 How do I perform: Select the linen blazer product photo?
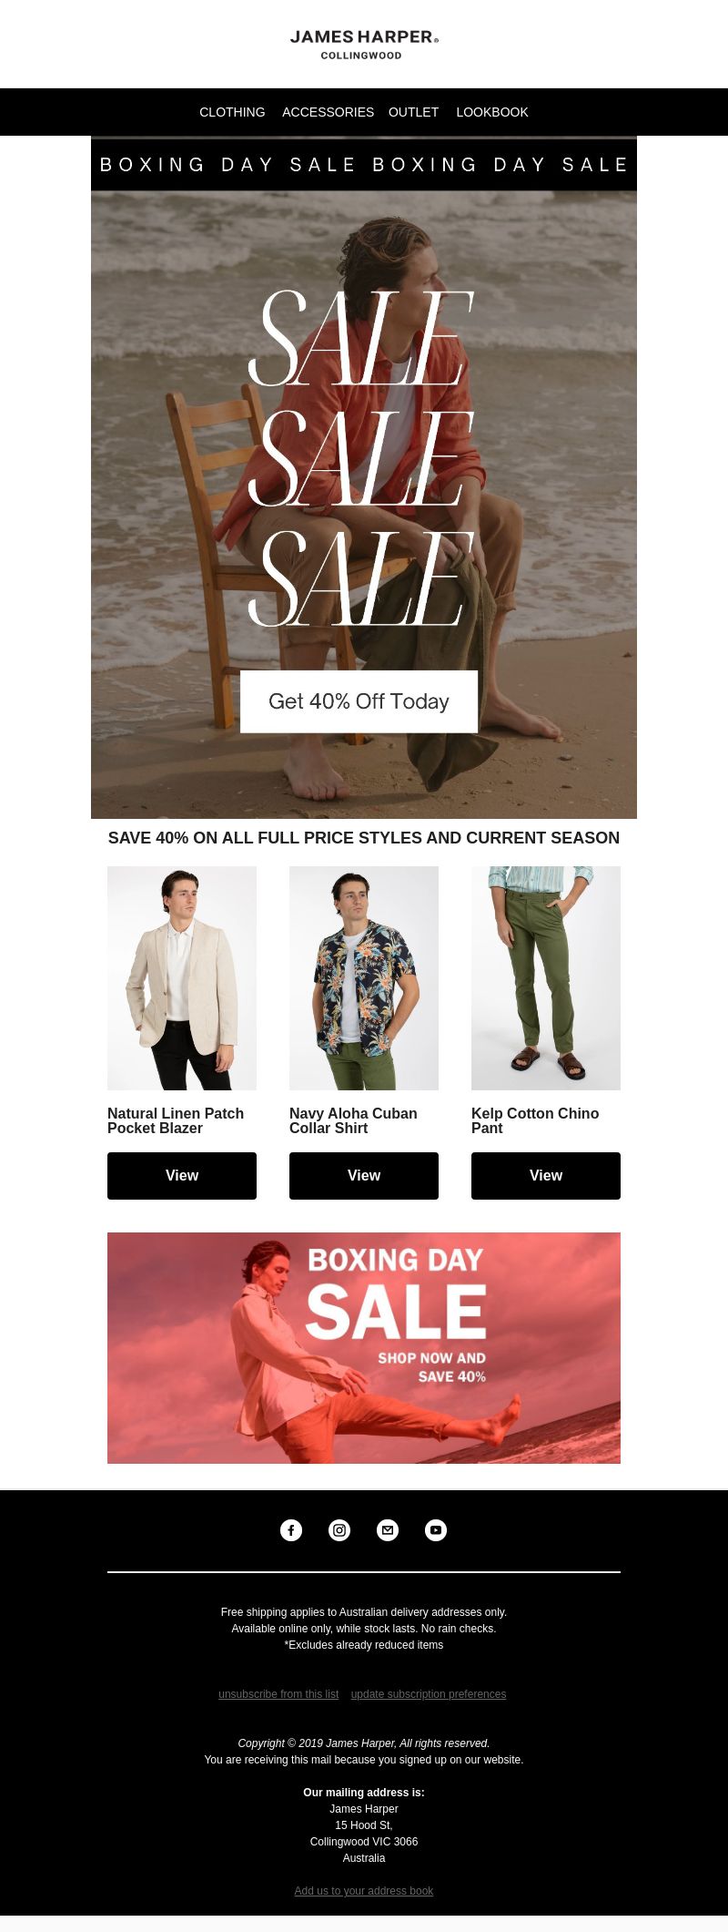click(182, 978)
